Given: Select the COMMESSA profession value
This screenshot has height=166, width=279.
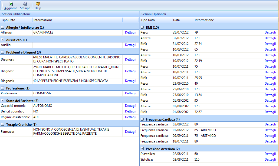Looking at the screenshot, I should coord(42,93).
